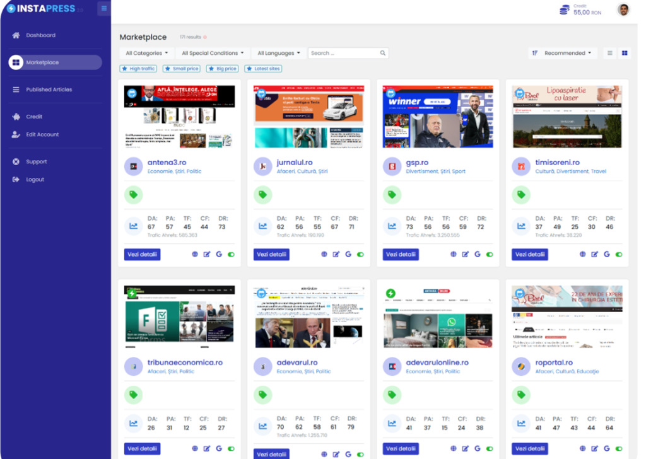This screenshot has height=459, width=646.
Task: Expand the All Categories dropdown
Action: click(x=147, y=53)
